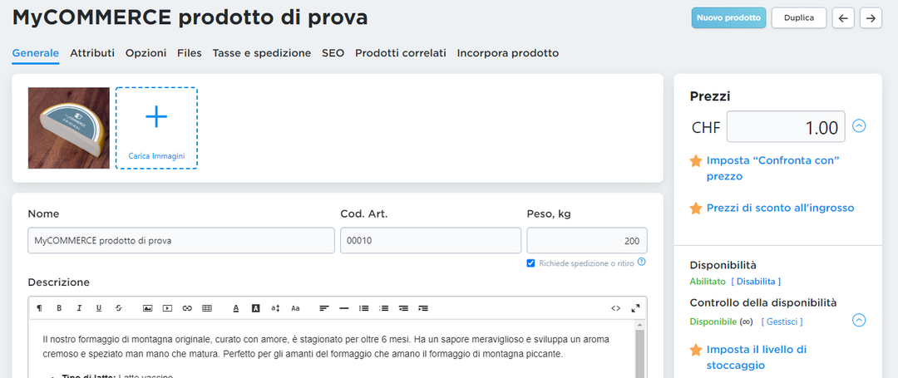Open Imposta il livello di stoccaggio link
898x378 pixels.
click(x=757, y=357)
